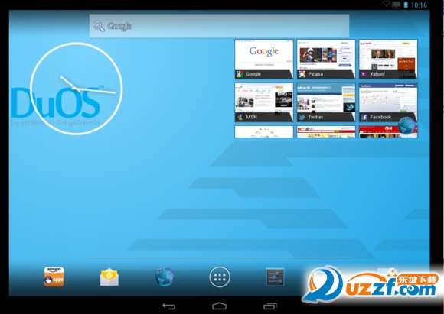The image size is (444, 314).
Task: Launch the Browser globe icon in dock
Action: pyautogui.click(x=165, y=277)
